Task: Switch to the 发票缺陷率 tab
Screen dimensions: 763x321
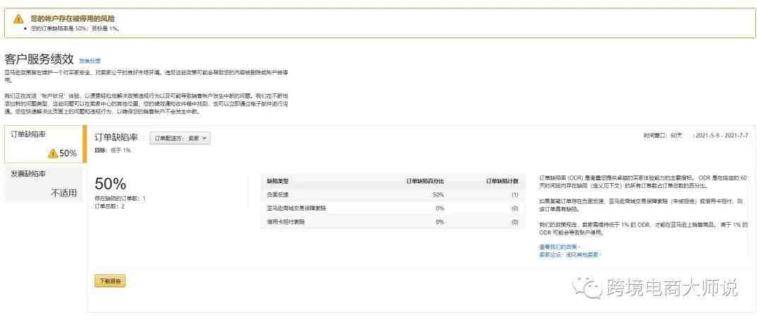Action: point(44,183)
